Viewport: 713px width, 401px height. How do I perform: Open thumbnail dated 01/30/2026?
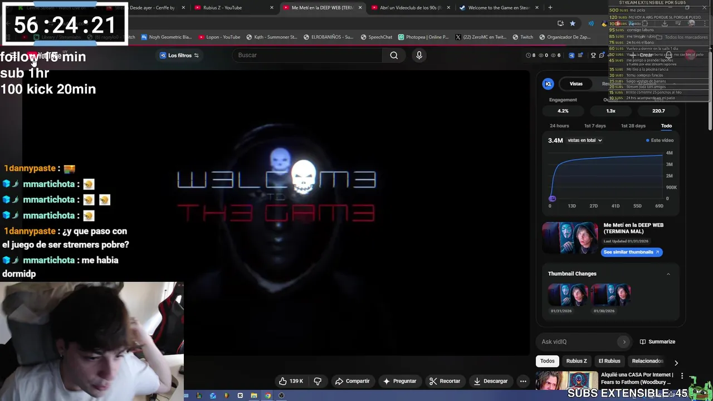611,295
